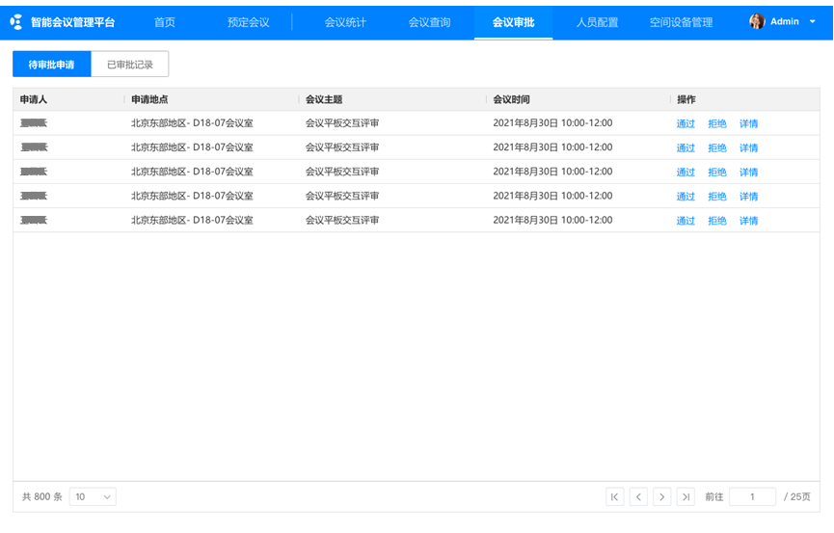Go to the next page arrow
The image size is (834, 533).
click(x=662, y=497)
